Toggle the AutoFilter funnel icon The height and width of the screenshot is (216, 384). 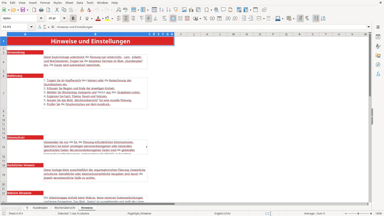pyautogui.click(x=175, y=10)
